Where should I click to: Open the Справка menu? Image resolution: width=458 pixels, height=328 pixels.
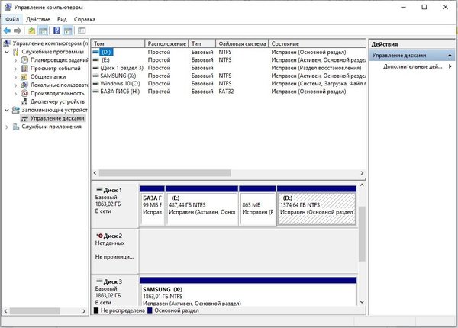(x=85, y=19)
